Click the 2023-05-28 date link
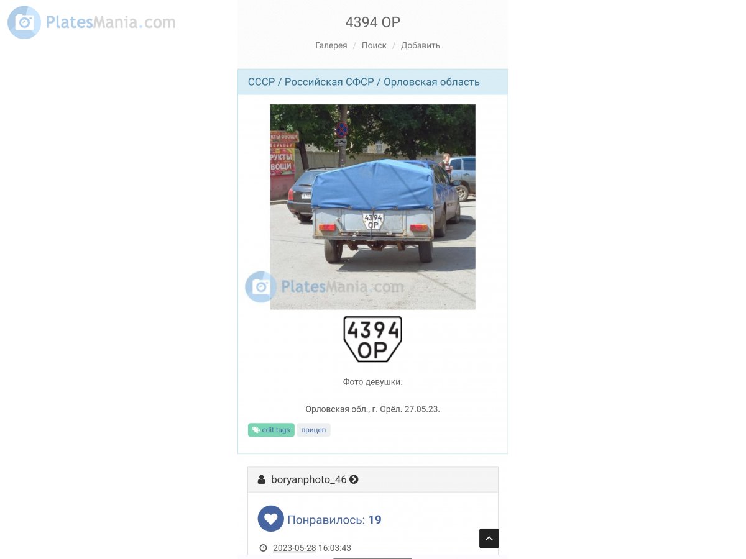The height and width of the screenshot is (559, 746). point(295,548)
